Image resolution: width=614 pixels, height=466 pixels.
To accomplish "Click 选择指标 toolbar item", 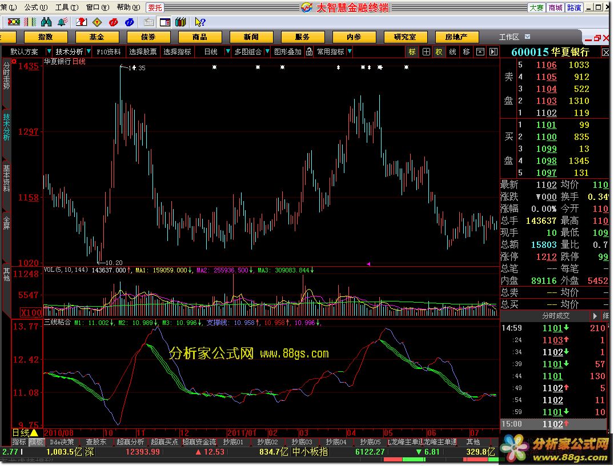I will [x=178, y=52].
